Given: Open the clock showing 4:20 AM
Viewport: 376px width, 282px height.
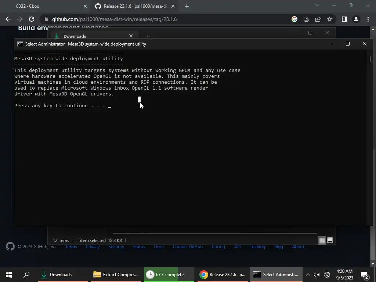Looking at the screenshot, I should 344,275.
